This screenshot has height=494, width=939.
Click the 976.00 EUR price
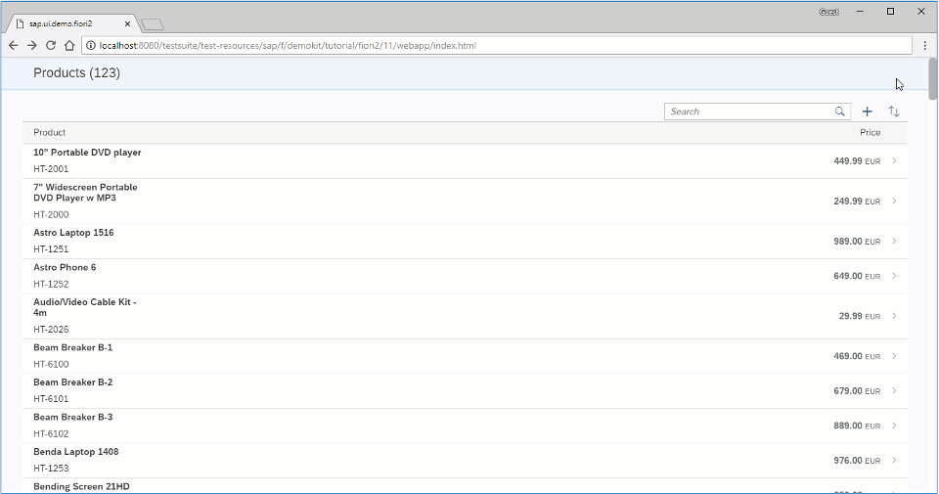tap(857, 461)
